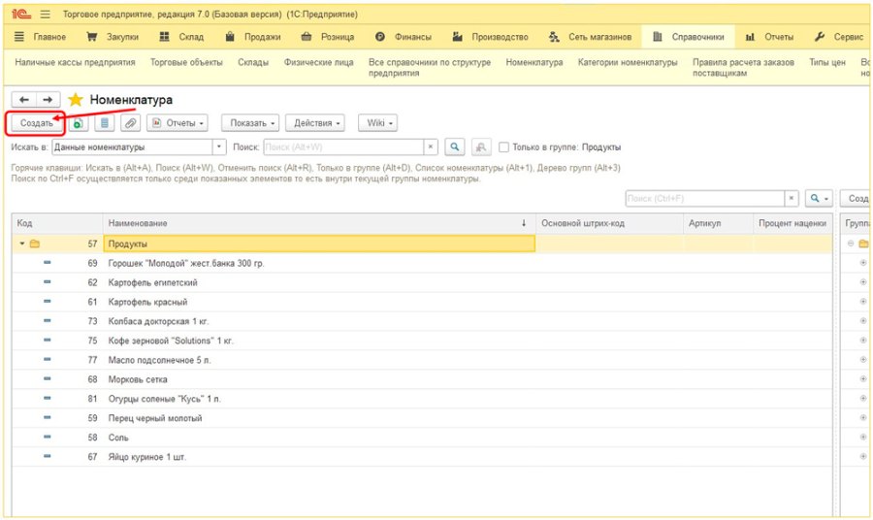
Task: Open the Отчеты dropdown button
Action: click(178, 123)
